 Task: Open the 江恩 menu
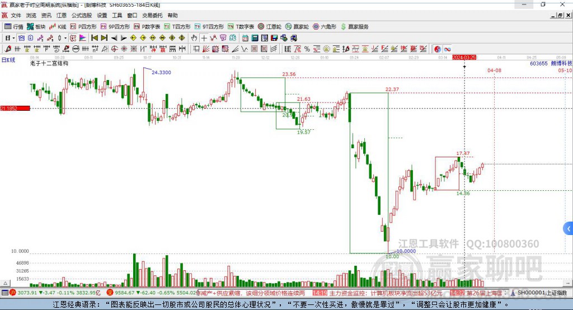pos(62,15)
